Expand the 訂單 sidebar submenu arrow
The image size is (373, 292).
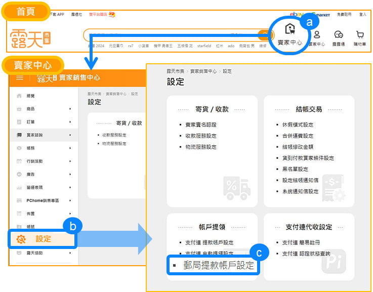coord(70,122)
